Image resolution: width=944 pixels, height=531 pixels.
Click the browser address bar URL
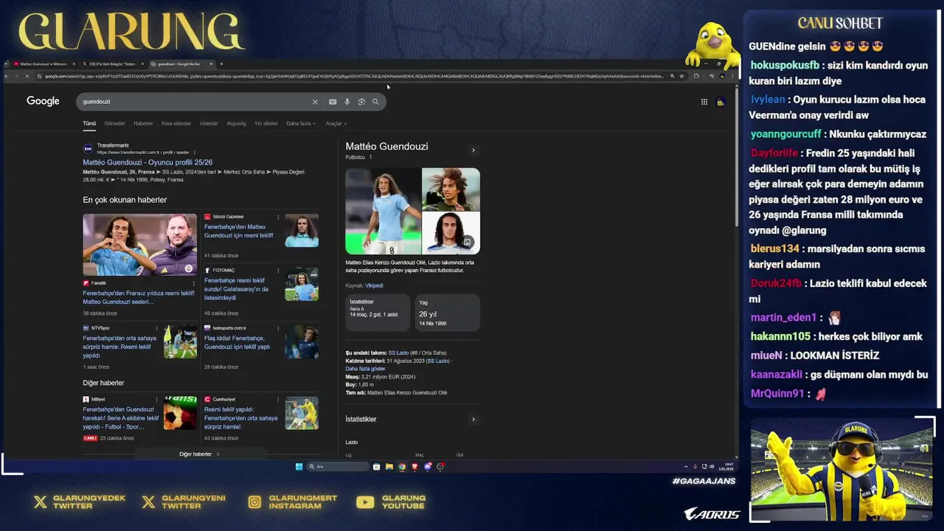click(x=354, y=76)
